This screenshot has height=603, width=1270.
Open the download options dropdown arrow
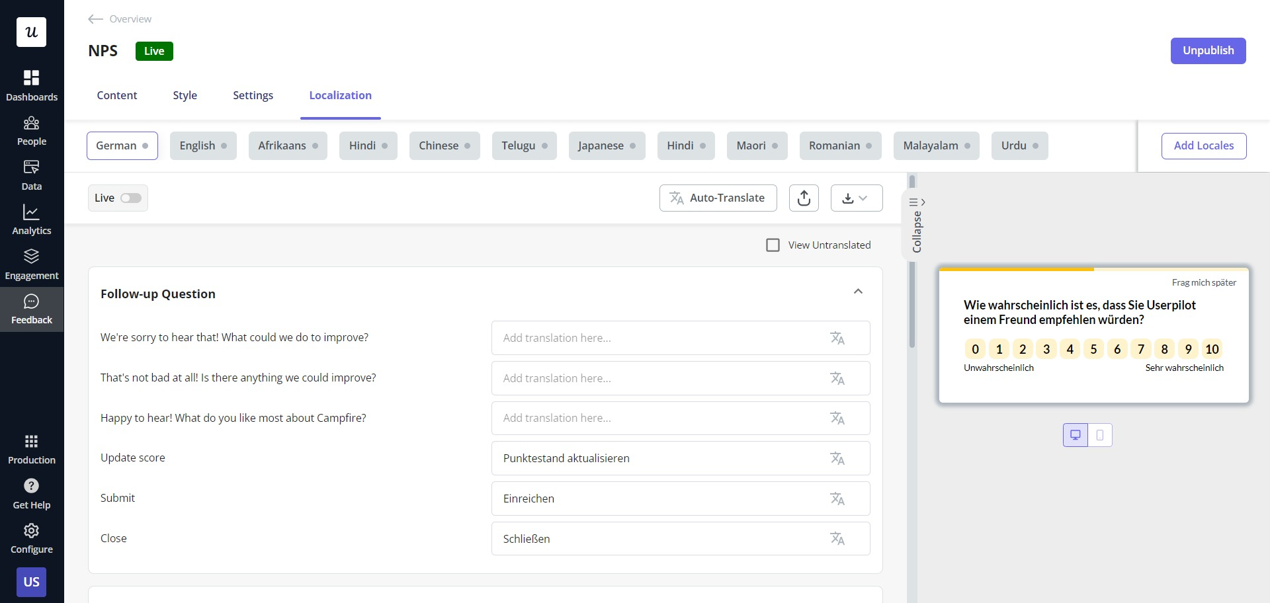tap(865, 198)
